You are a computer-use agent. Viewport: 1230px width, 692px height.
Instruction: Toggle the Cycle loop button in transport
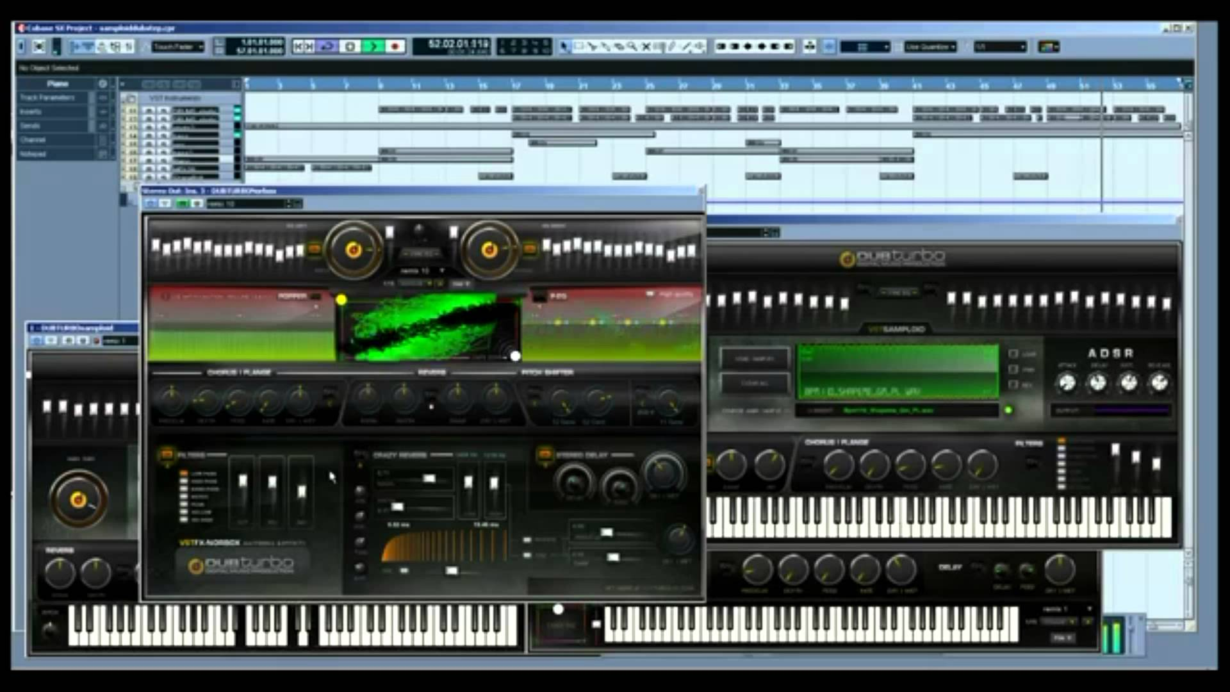pos(328,46)
